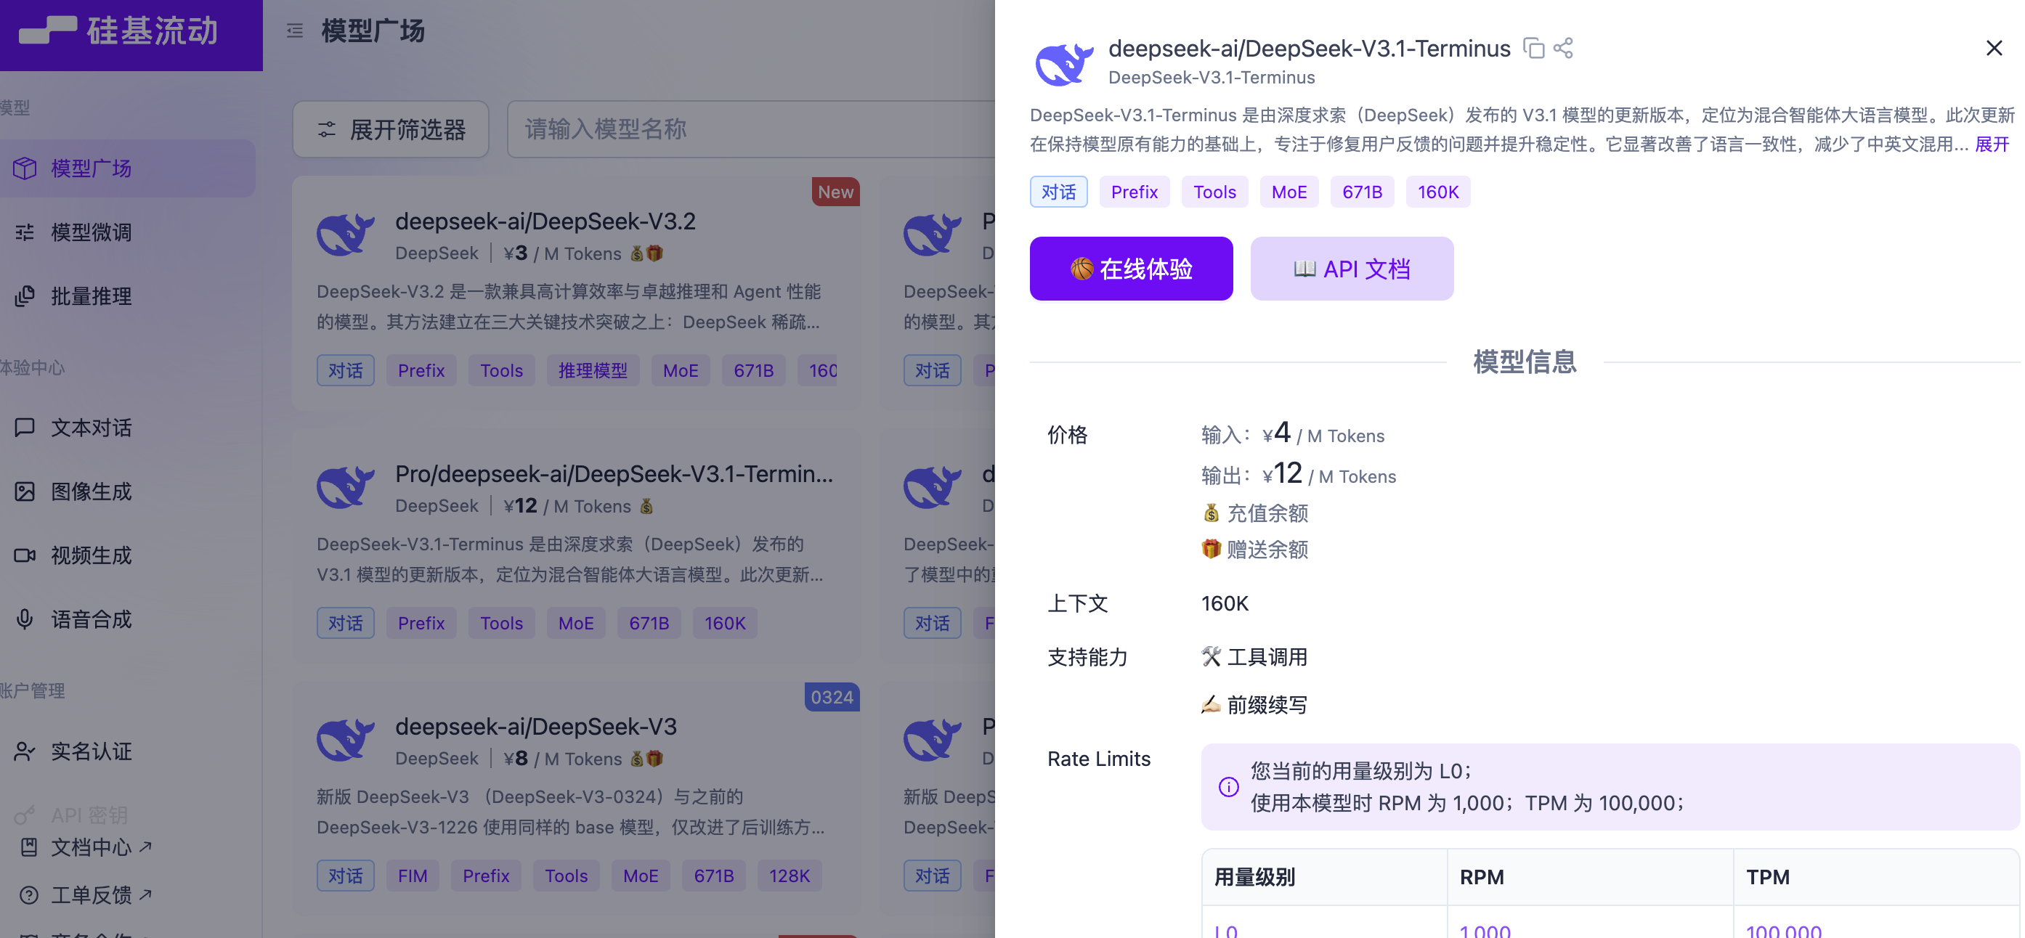Open the Pro/deepseek-ai/DeepSeek-V3.1-Termin... card title

coord(614,473)
